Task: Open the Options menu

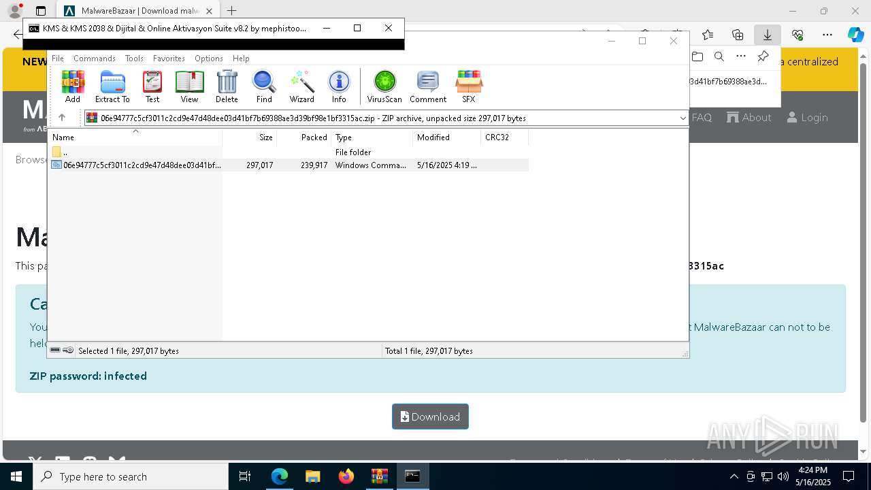Action: point(209,59)
